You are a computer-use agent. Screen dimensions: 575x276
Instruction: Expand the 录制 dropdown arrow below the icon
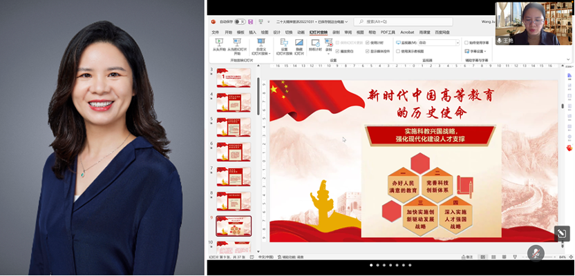pyautogui.click(x=328, y=54)
